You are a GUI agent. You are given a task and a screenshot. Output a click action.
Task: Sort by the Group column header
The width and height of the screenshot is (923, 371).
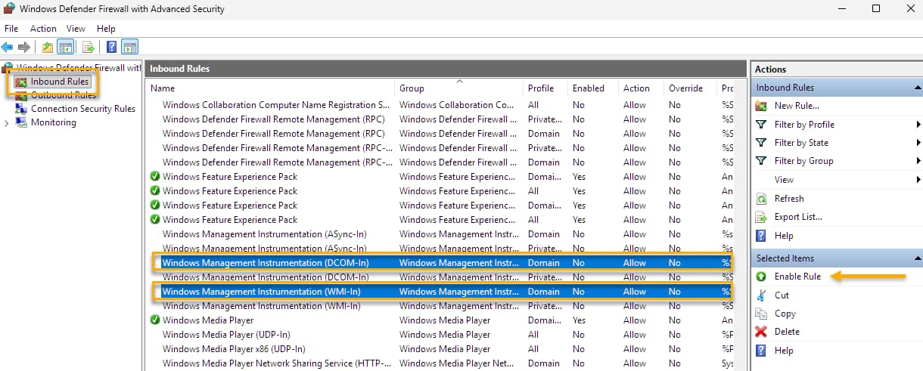(458, 88)
